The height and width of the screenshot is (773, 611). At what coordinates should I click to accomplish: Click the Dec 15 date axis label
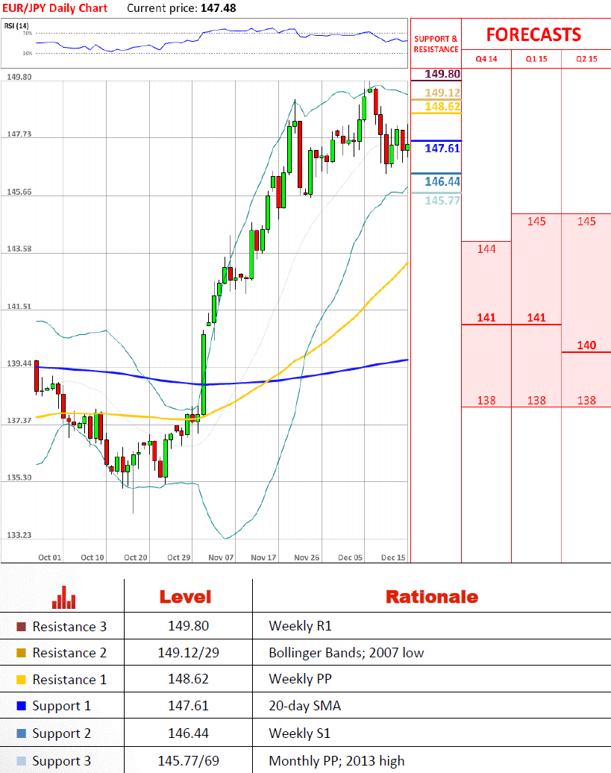pyautogui.click(x=393, y=557)
